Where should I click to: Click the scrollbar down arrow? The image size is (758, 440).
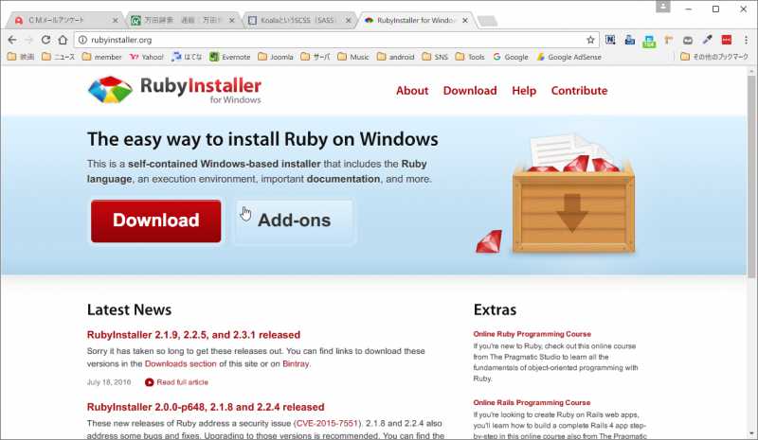click(751, 434)
